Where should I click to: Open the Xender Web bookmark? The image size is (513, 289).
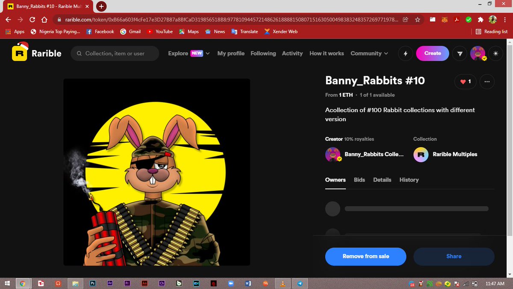tap(281, 32)
